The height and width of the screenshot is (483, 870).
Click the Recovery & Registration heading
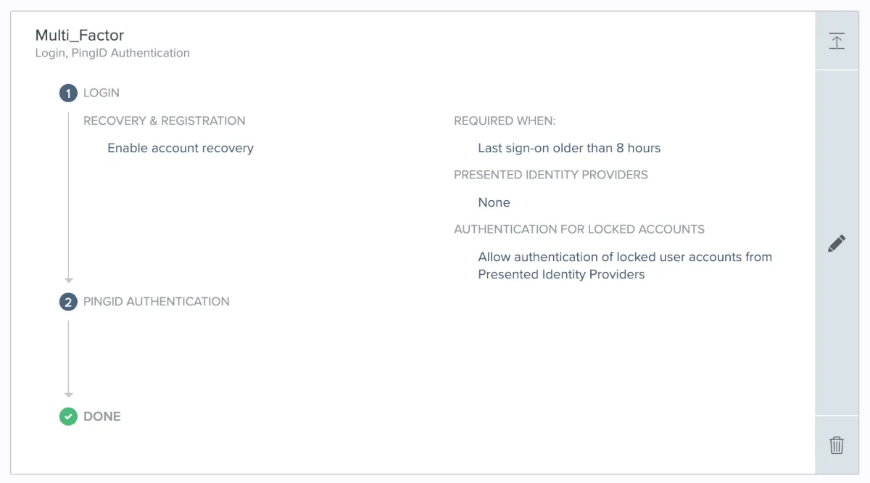[x=165, y=120]
